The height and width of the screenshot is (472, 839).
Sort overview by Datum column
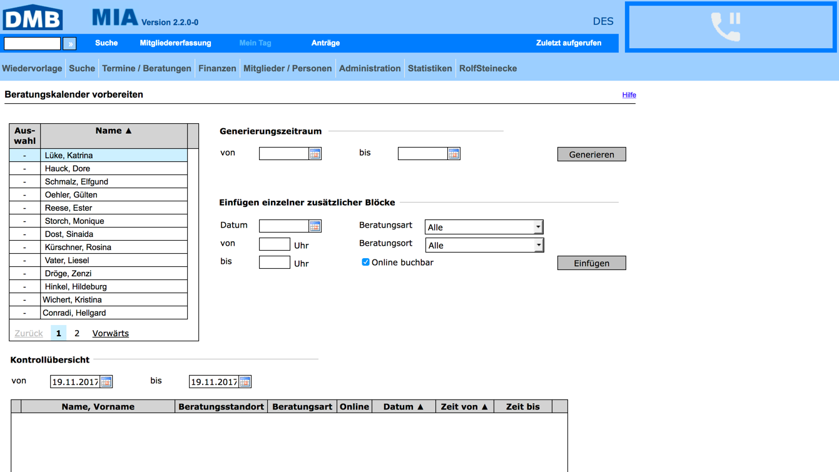tap(404, 407)
